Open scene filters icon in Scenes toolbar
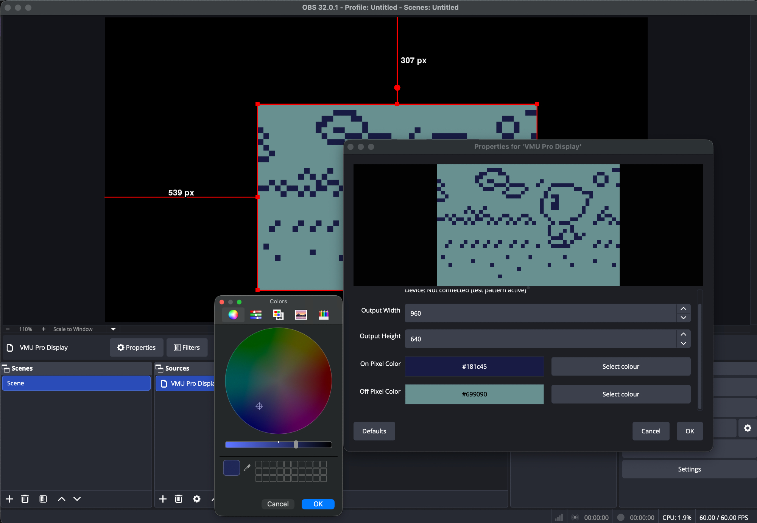 pos(43,499)
